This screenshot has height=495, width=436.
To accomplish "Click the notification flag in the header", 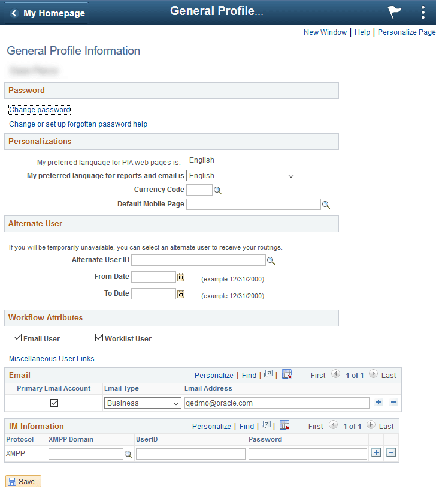I will [x=393, y=12].
